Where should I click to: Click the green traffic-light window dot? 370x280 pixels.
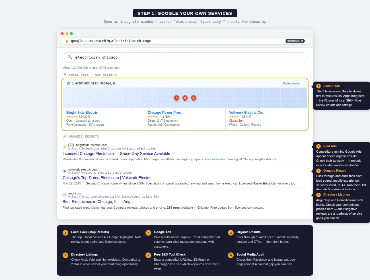point(71,33)
